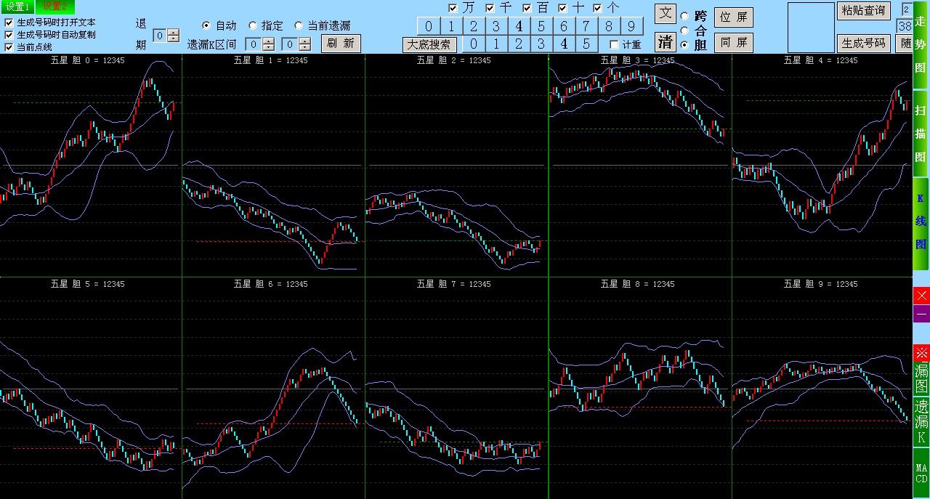Click the red ※ sidebar button
This screenshot has width=930, height=499.
point(921,354)
